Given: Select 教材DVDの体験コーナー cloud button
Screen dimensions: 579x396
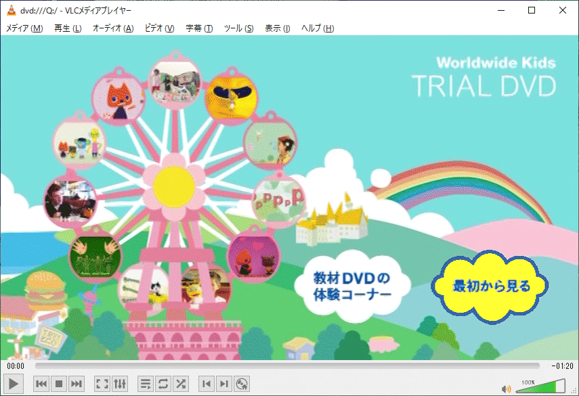Looking at the screenshot, I should [352, 287].
